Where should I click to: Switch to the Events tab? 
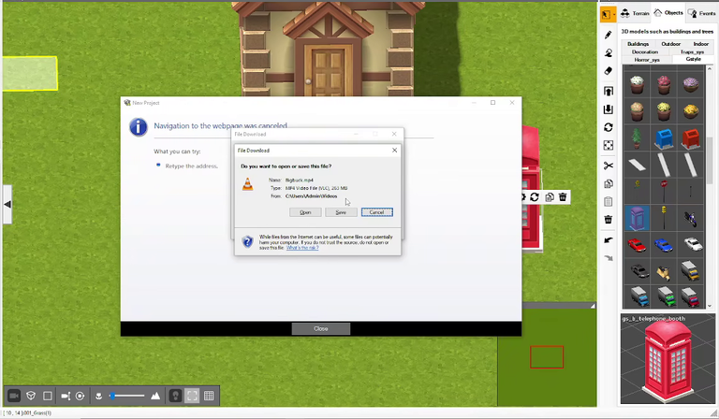coord(701,13)
